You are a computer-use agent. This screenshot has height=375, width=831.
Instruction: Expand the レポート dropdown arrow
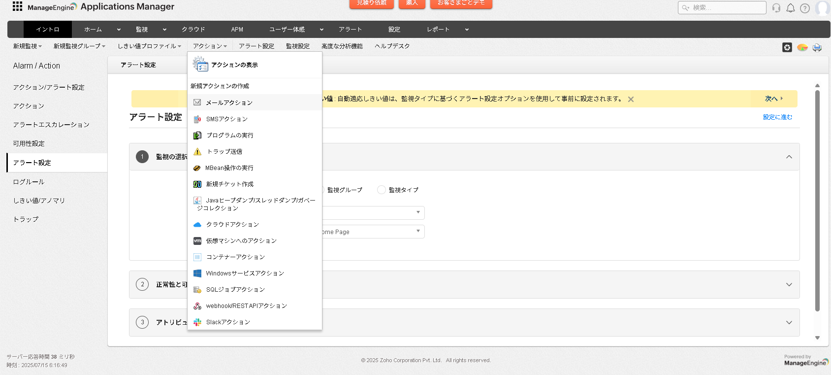467,30
